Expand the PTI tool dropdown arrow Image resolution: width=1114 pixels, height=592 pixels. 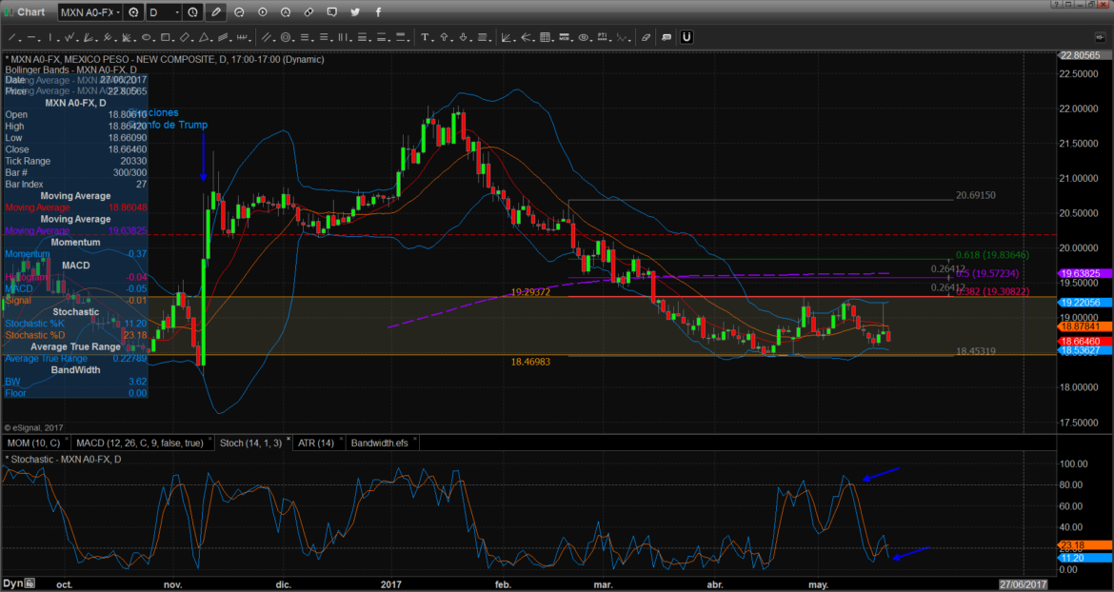click(x=610, y=40)
